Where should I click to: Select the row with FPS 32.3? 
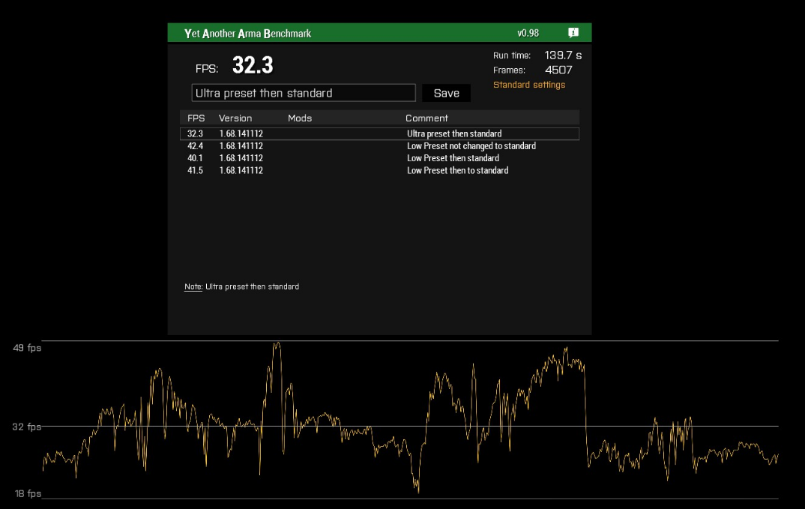379,133
